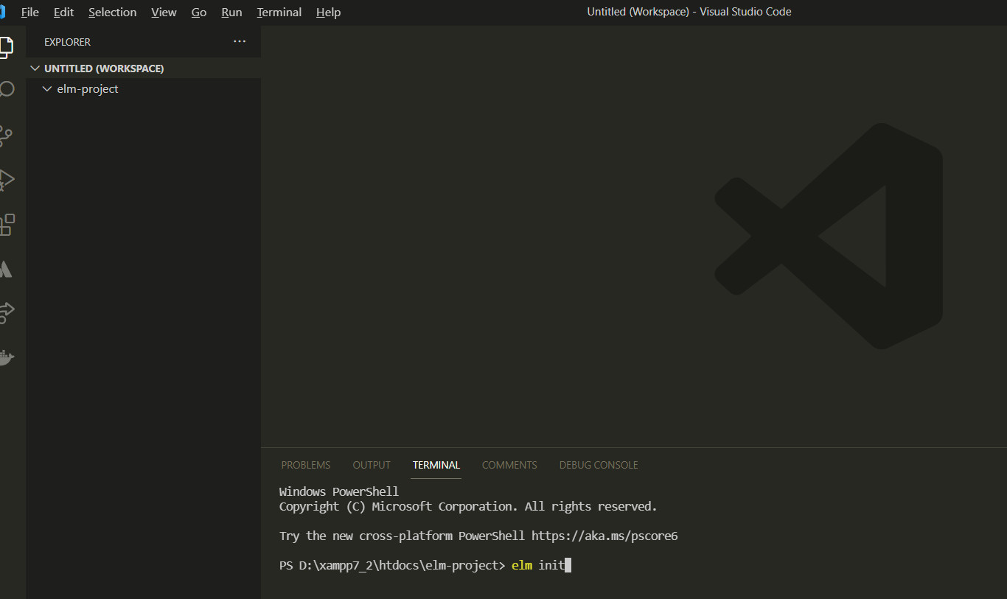
Task: Open the Go menu
Action: pos(199,13)
